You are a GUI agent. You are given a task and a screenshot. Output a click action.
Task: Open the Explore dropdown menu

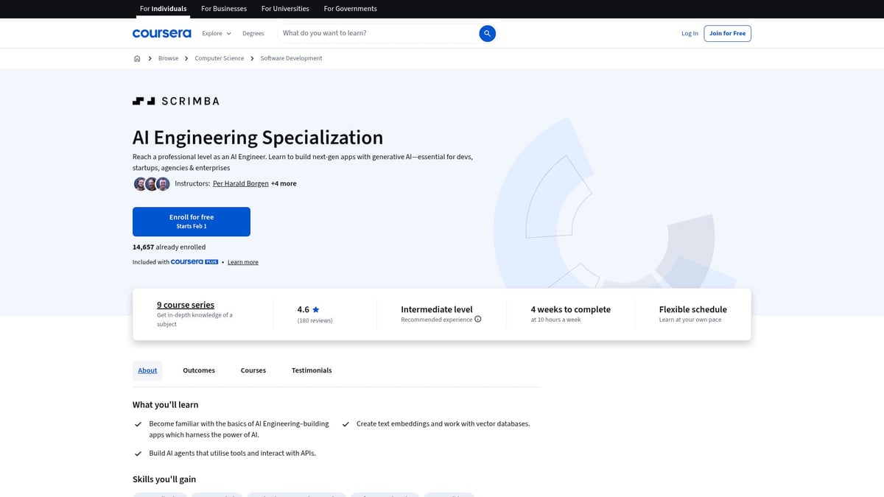click(x=217, y=33)
